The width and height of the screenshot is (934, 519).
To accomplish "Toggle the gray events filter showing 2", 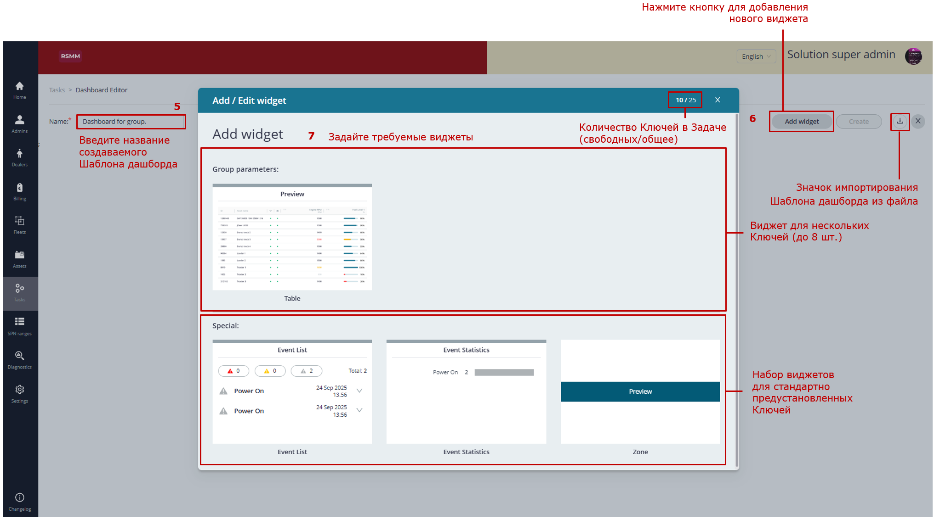I will click(x=306, y=371).
